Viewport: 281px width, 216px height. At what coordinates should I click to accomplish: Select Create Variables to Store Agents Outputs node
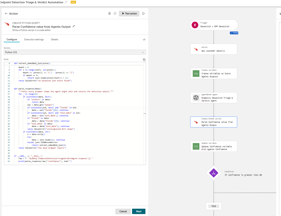(214, 73)
